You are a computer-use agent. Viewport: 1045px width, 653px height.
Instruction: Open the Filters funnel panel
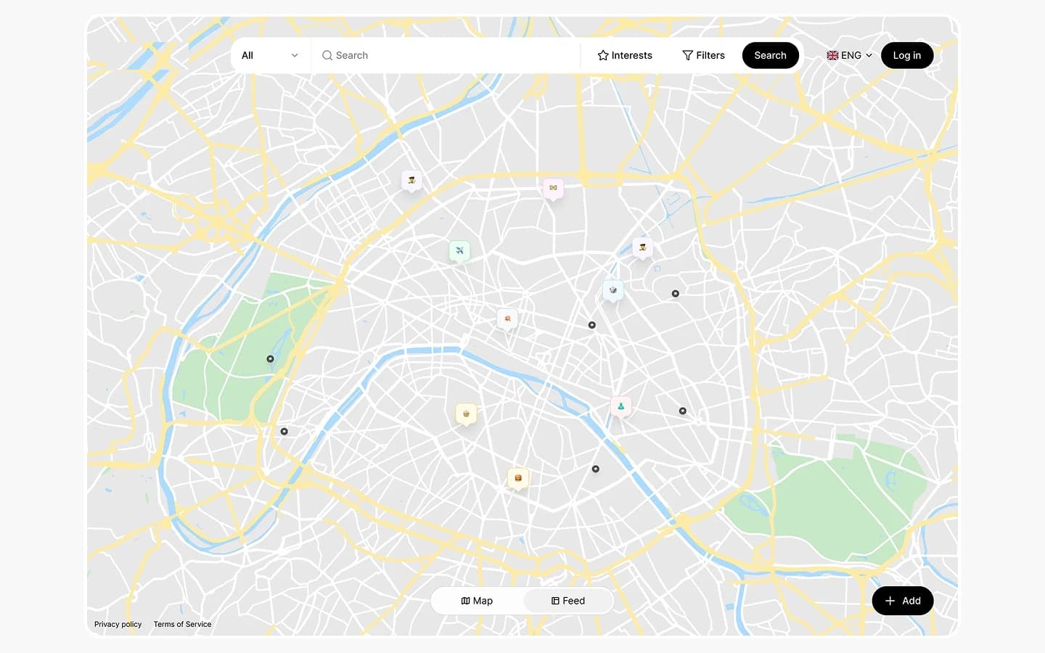tap(703, 55)
